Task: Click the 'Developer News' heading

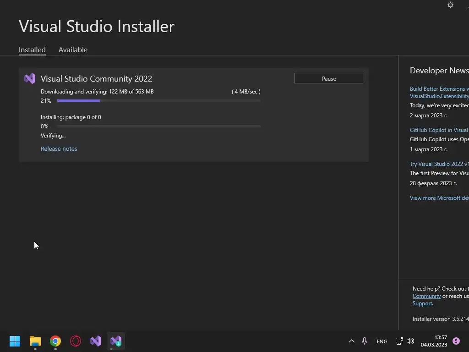Action: (439, 70)
